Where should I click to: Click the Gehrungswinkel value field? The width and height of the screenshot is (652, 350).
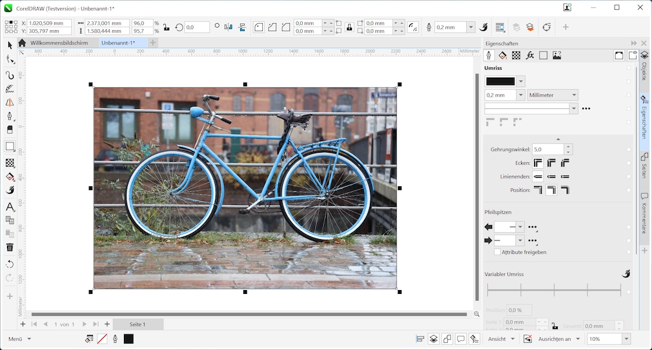click(x=548, y=149)
